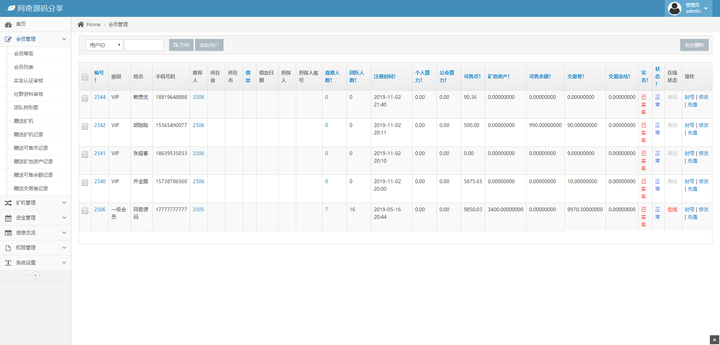Click the admin user avatar
This screenshot has height=345, width=720.
click(x=674, y=8)
